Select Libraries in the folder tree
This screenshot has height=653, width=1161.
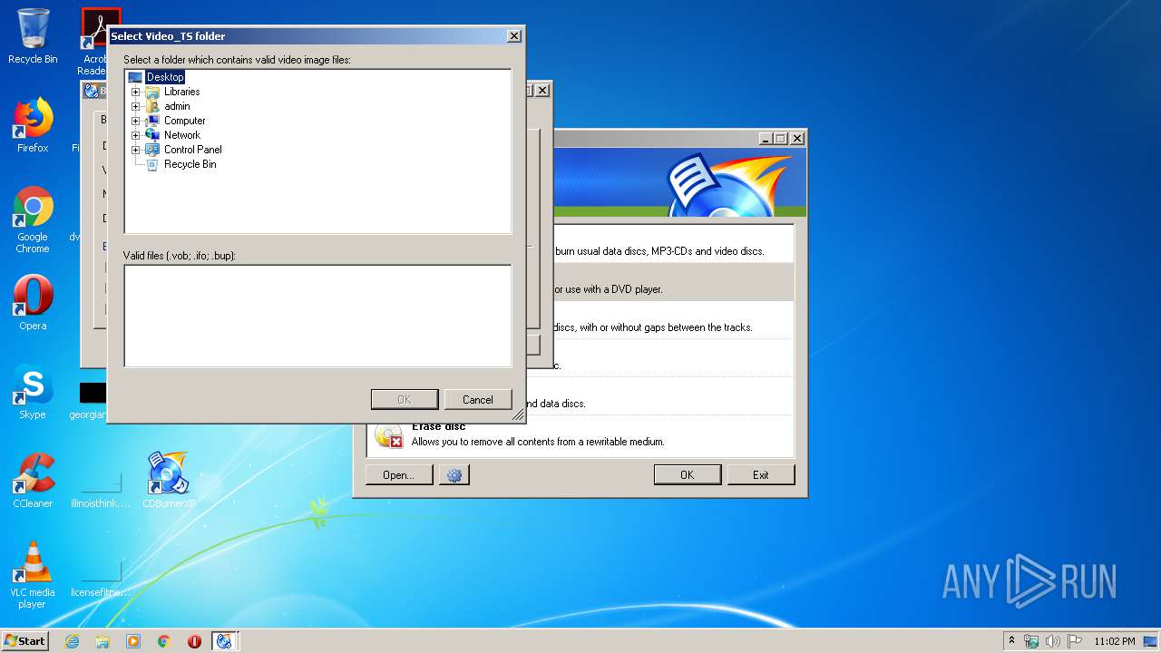[181, 92]
